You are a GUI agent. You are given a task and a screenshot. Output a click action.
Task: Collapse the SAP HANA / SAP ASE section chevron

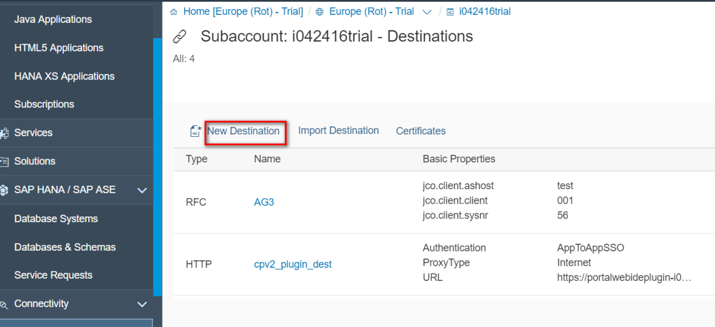pos(142,190)
